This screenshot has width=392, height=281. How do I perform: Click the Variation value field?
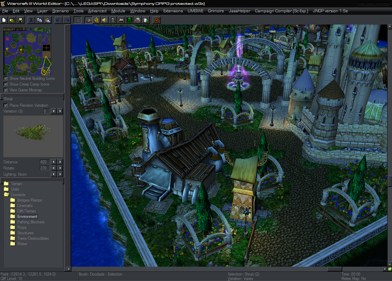46,111
